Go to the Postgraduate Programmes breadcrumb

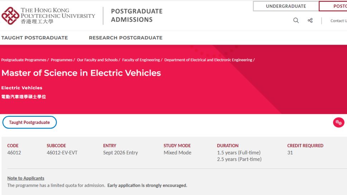pos(24,60)
